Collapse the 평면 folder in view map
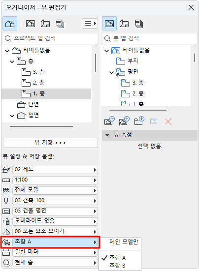 click(x=112, y=72)
